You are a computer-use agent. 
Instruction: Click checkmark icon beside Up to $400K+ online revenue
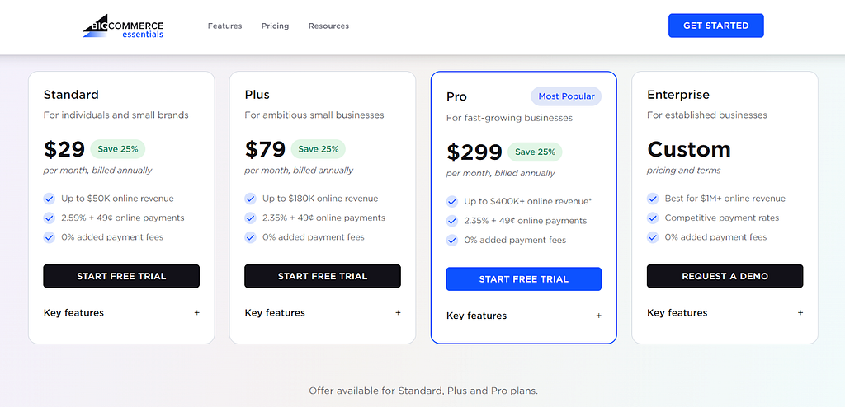coord(452,201)
